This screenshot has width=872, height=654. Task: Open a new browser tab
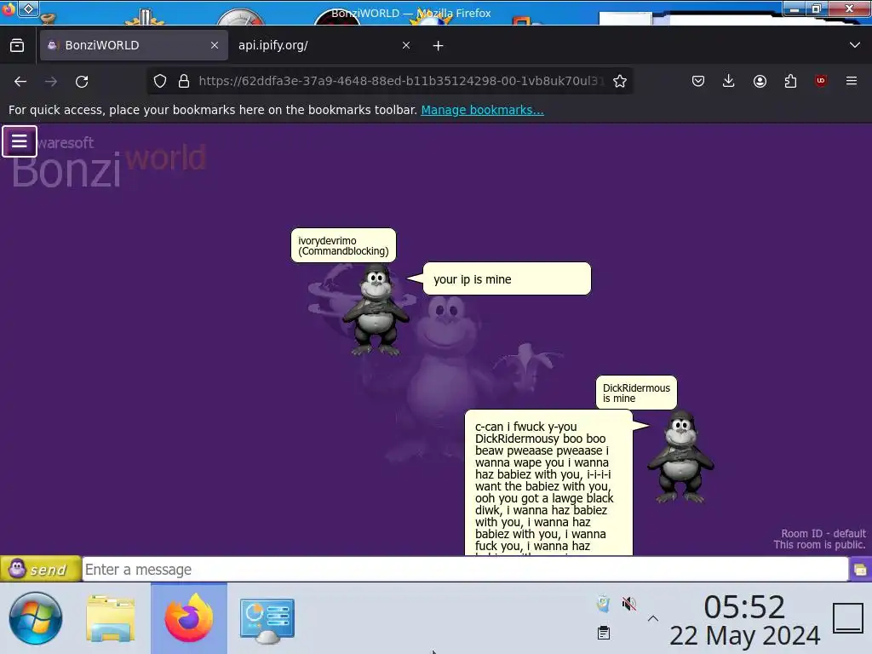[x=439, y=46]
